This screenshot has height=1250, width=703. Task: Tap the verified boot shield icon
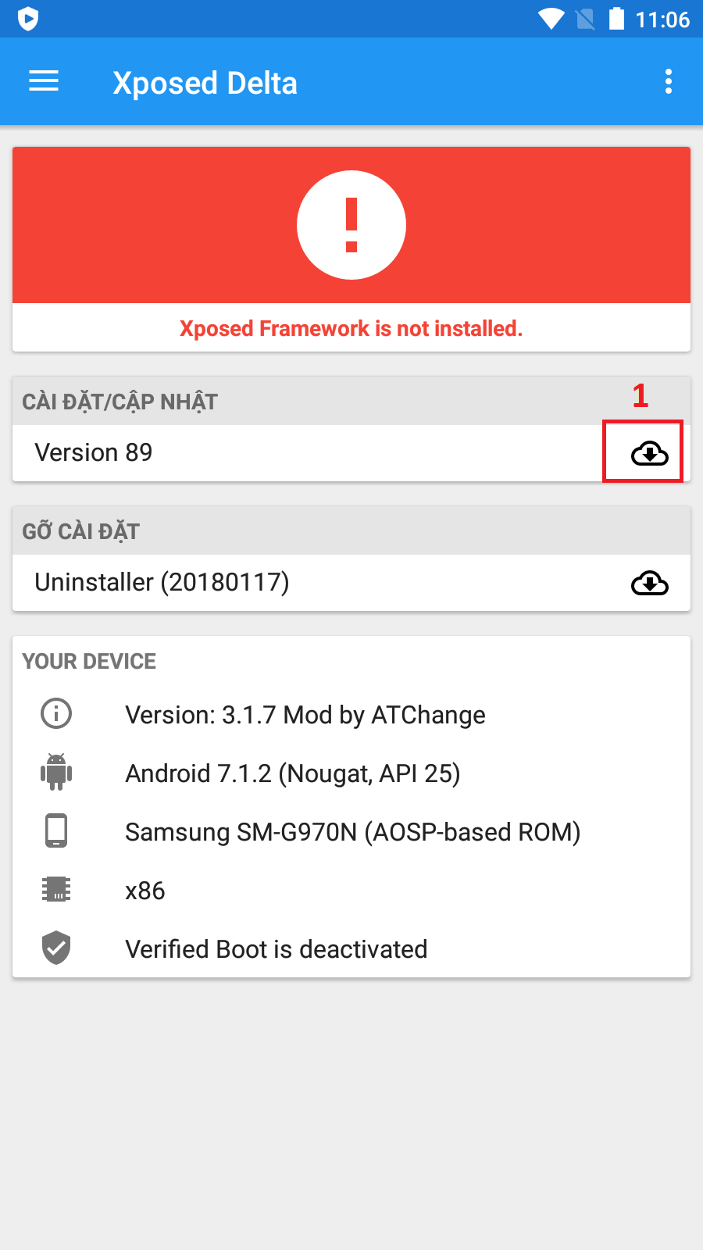click(x=56, y=948)
